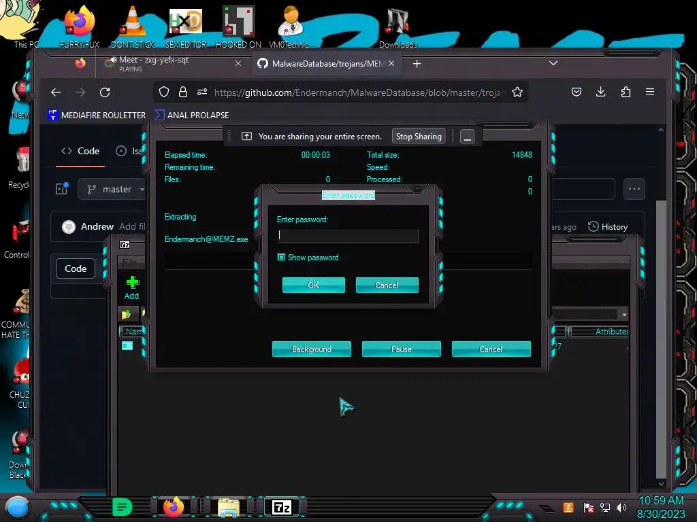The image size is (697, 522).
Task: Open site permissions icon in address bar
Action: click(202, 92)
